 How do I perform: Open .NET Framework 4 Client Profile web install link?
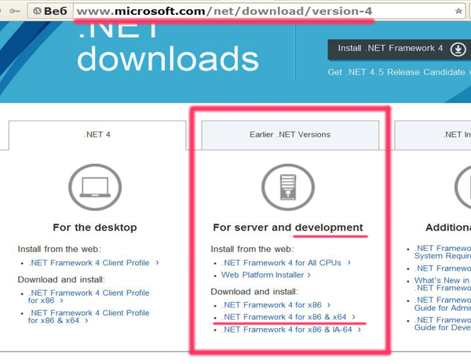pyautogui.click(x=93, y=263)
